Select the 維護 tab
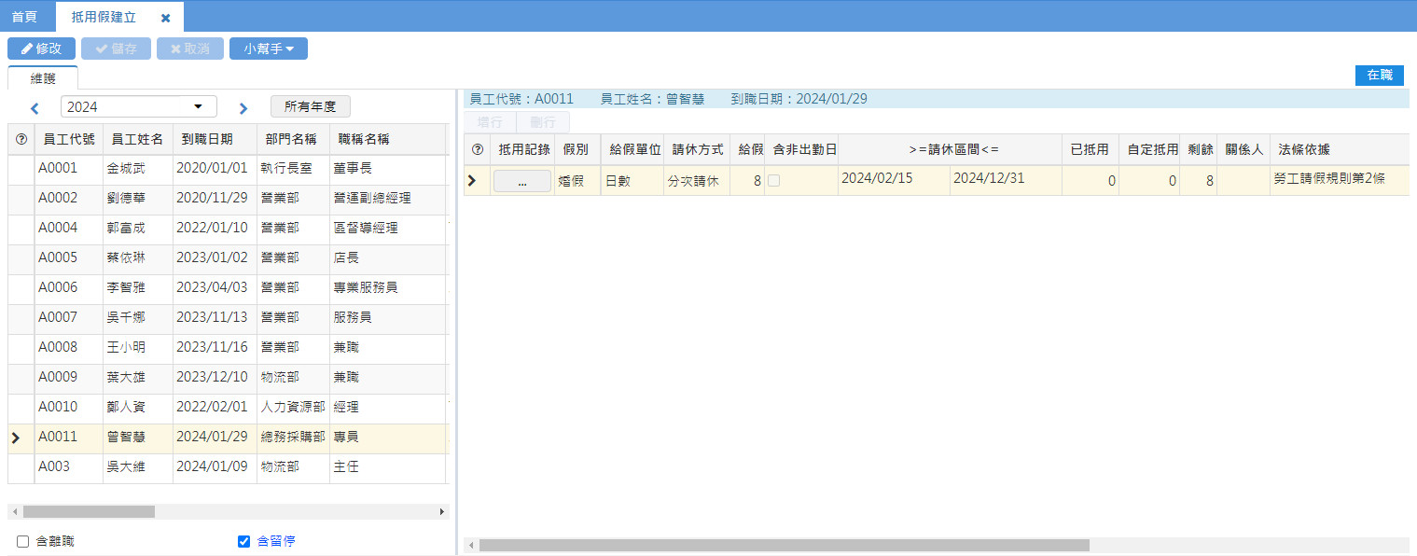Image resolution: width=1417 pixels, height=556 pixels. (x=43, y=78)
